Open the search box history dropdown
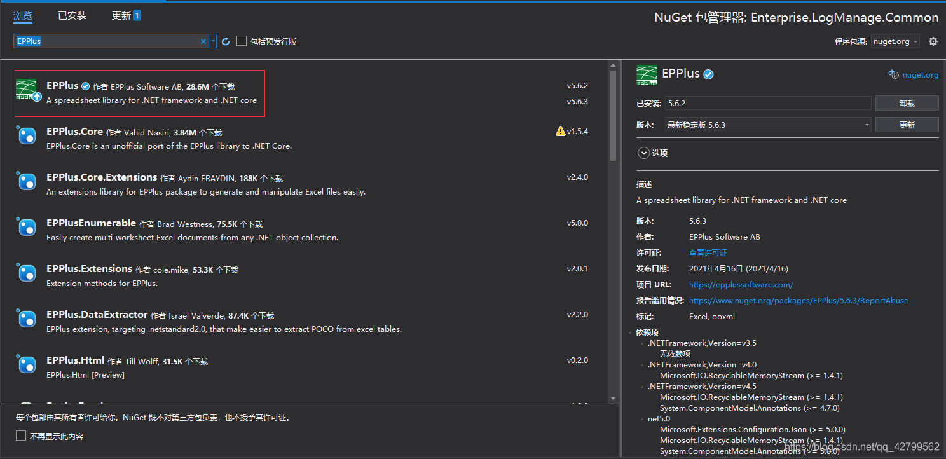Viewport: 946px width, 459px height. 213,41
